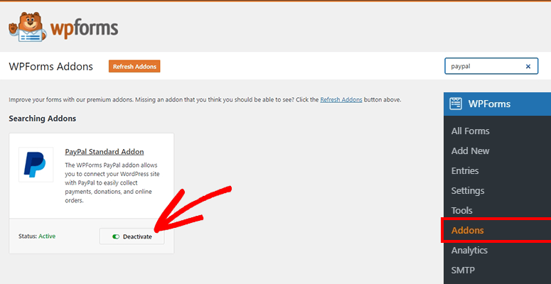Click the Refresh Addons orange button
This screenshot has height=284, width=551.
134,66
